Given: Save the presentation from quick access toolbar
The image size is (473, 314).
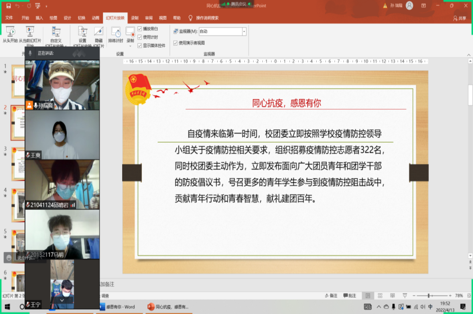Looking at the screenshot, I should coord(8,6).
